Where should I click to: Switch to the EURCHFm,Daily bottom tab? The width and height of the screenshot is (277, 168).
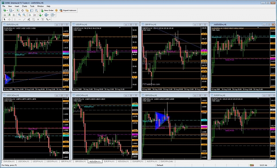167,161
